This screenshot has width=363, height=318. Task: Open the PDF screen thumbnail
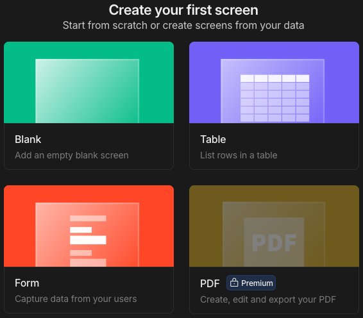(274, 226)
